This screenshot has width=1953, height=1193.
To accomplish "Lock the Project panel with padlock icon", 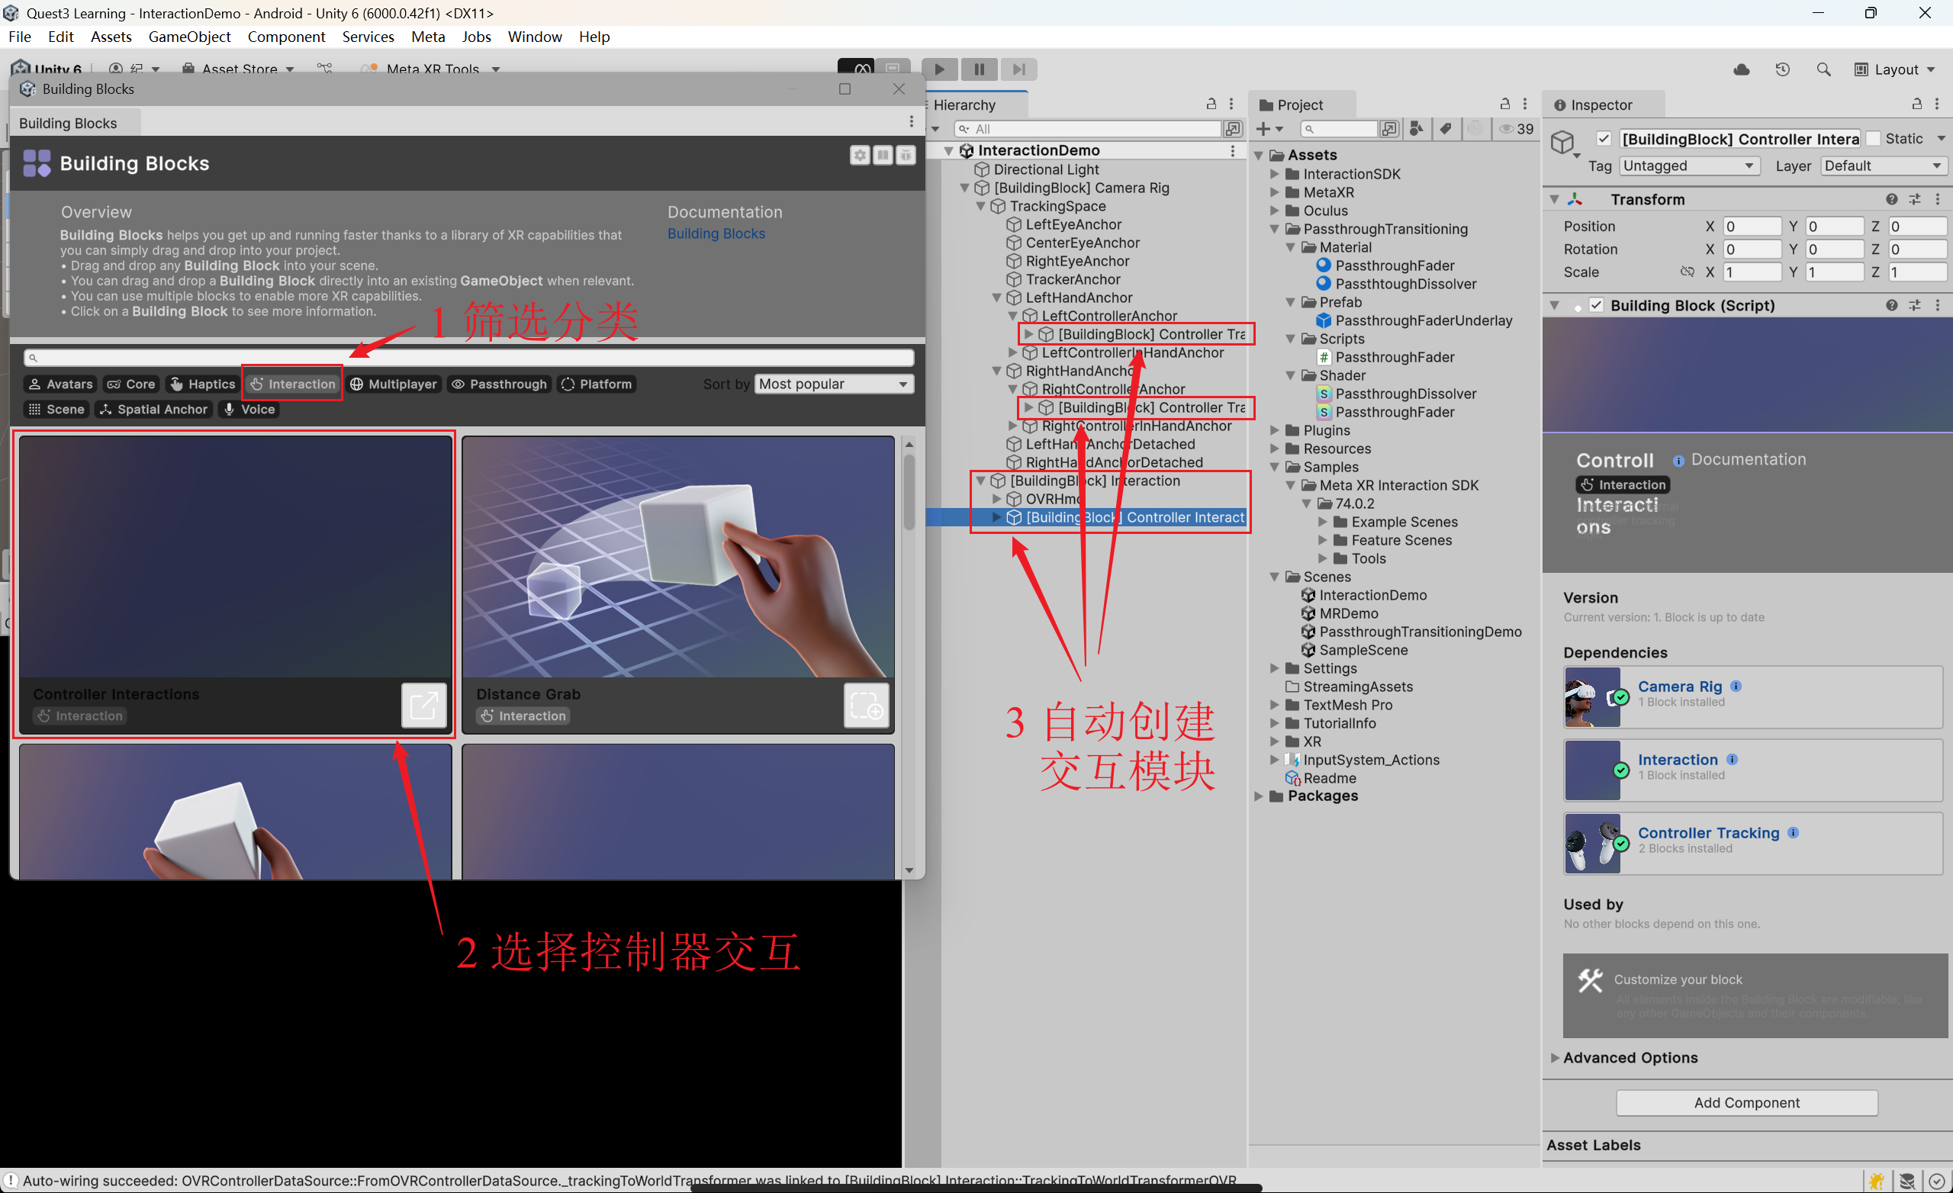I will pyautogui.click(x=1504, y=104).
